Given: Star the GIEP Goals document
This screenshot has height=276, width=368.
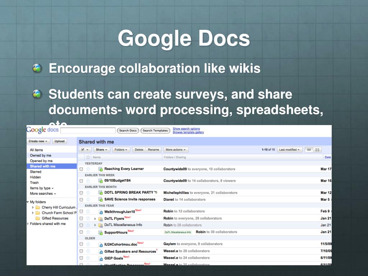Looking at the screenshot, I should (x=88, y=258).
